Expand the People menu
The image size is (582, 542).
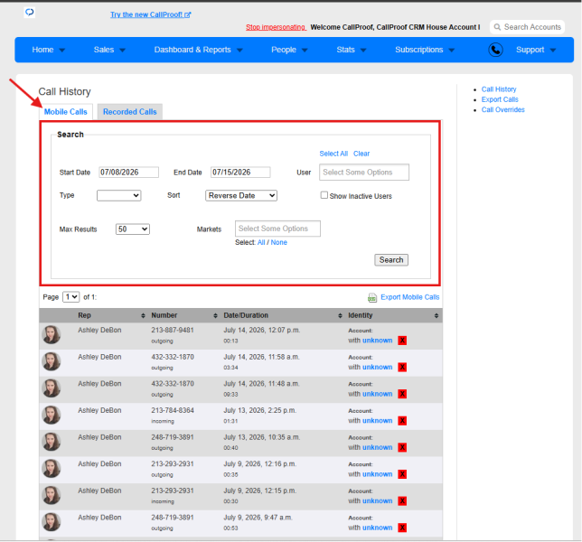pyautogui.click(x=289, y=50)
